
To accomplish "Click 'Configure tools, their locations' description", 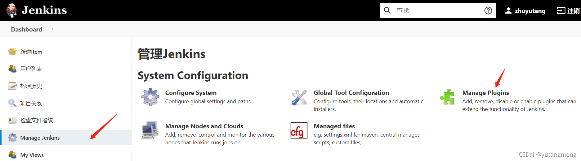I will [369, 105].
